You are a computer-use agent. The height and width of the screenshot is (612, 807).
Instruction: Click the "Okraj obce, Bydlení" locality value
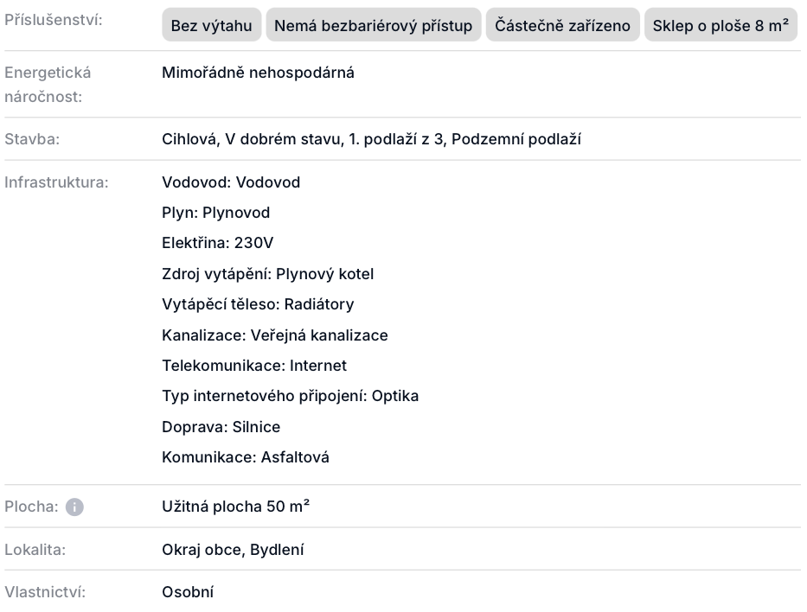233,550
